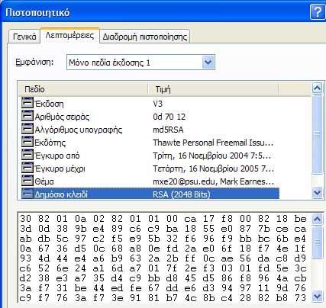
Task: Select the Λεπτομέρειες tab
Action: pyautogui.click(x=69, y=35)
